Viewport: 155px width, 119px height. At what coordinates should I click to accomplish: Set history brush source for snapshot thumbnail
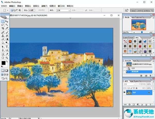coord(125,64)
